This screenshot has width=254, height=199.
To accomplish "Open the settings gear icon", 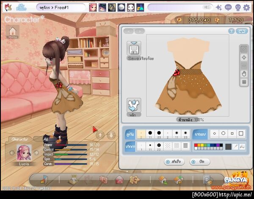I will (247, 8).
